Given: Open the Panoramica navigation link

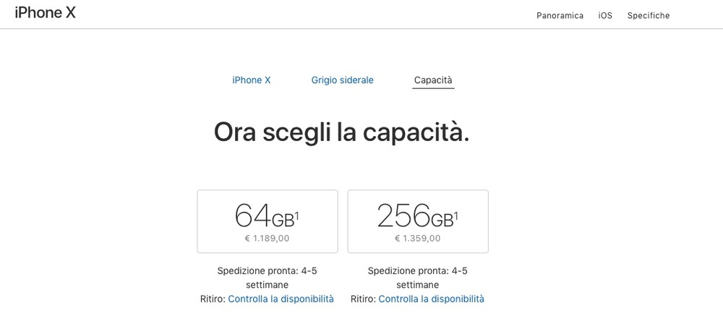Looking at the screenshot, I should pos(560,15).
